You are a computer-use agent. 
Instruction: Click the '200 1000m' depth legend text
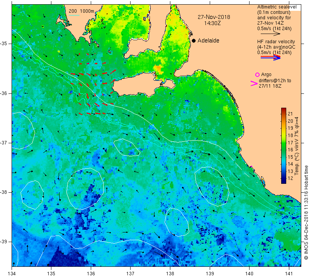pyautogui.click(x=81, y=11)
